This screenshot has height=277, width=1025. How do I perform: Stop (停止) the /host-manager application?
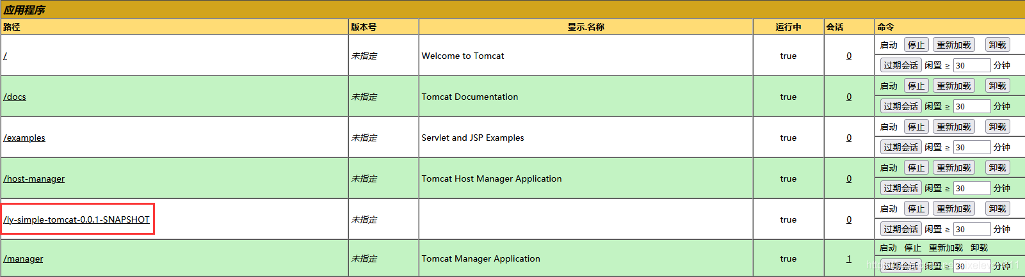click(916, 168)
